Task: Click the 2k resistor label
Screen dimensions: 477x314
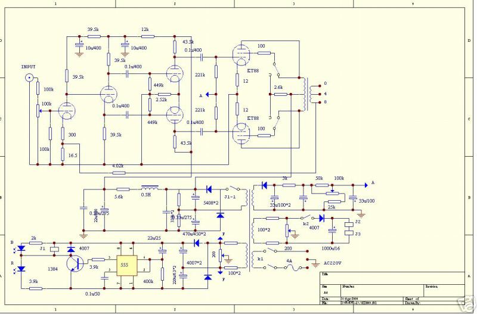Action: pos(34,238)
